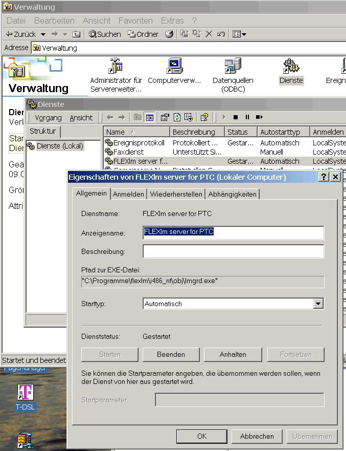Click the Eigenschaften properties icon in Dienste toolbar
Screen dimensions: 346x451
tap(165, 117)
